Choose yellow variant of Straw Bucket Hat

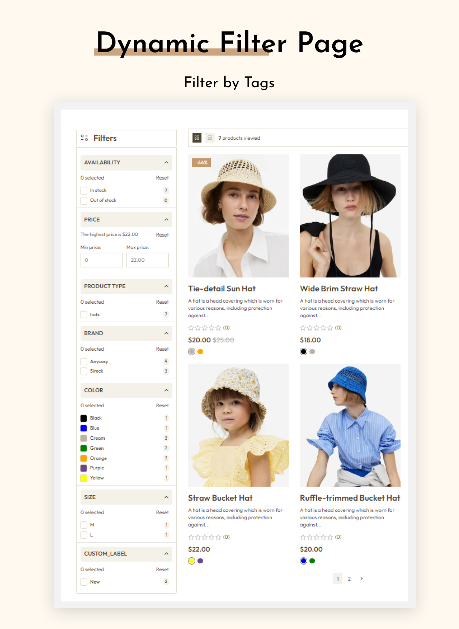(192, 561)
